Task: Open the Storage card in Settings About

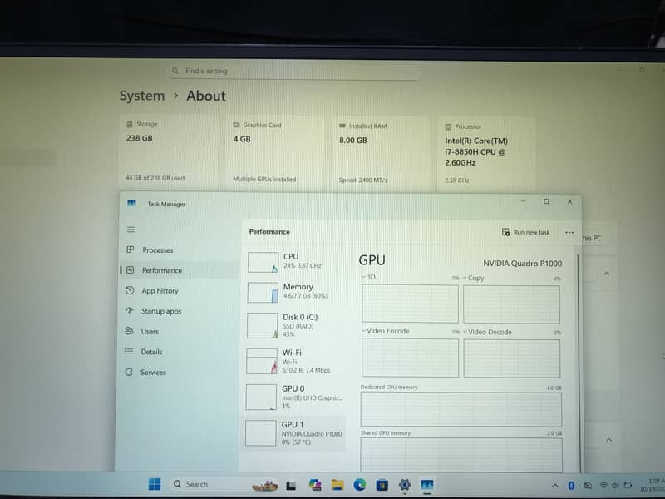Action: (x=169, y=151)
